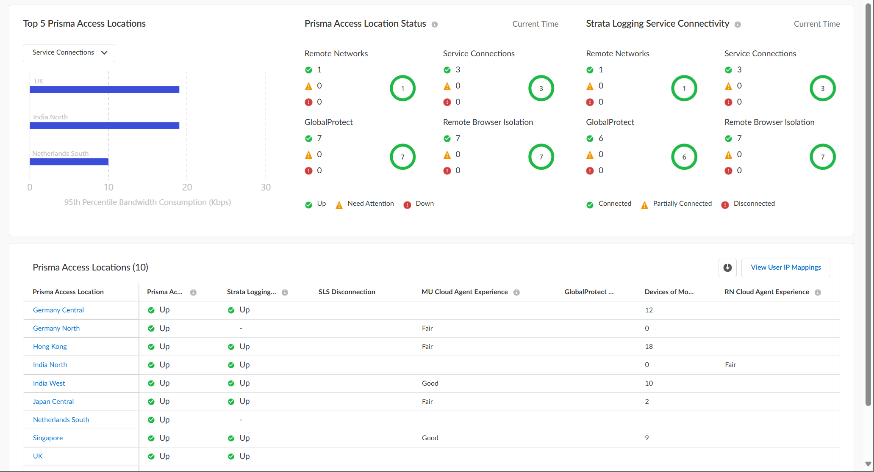Screen dimensions: 874x472
Task: Click info icon next to Strata Logging... column
Action: tap(285, 293)
